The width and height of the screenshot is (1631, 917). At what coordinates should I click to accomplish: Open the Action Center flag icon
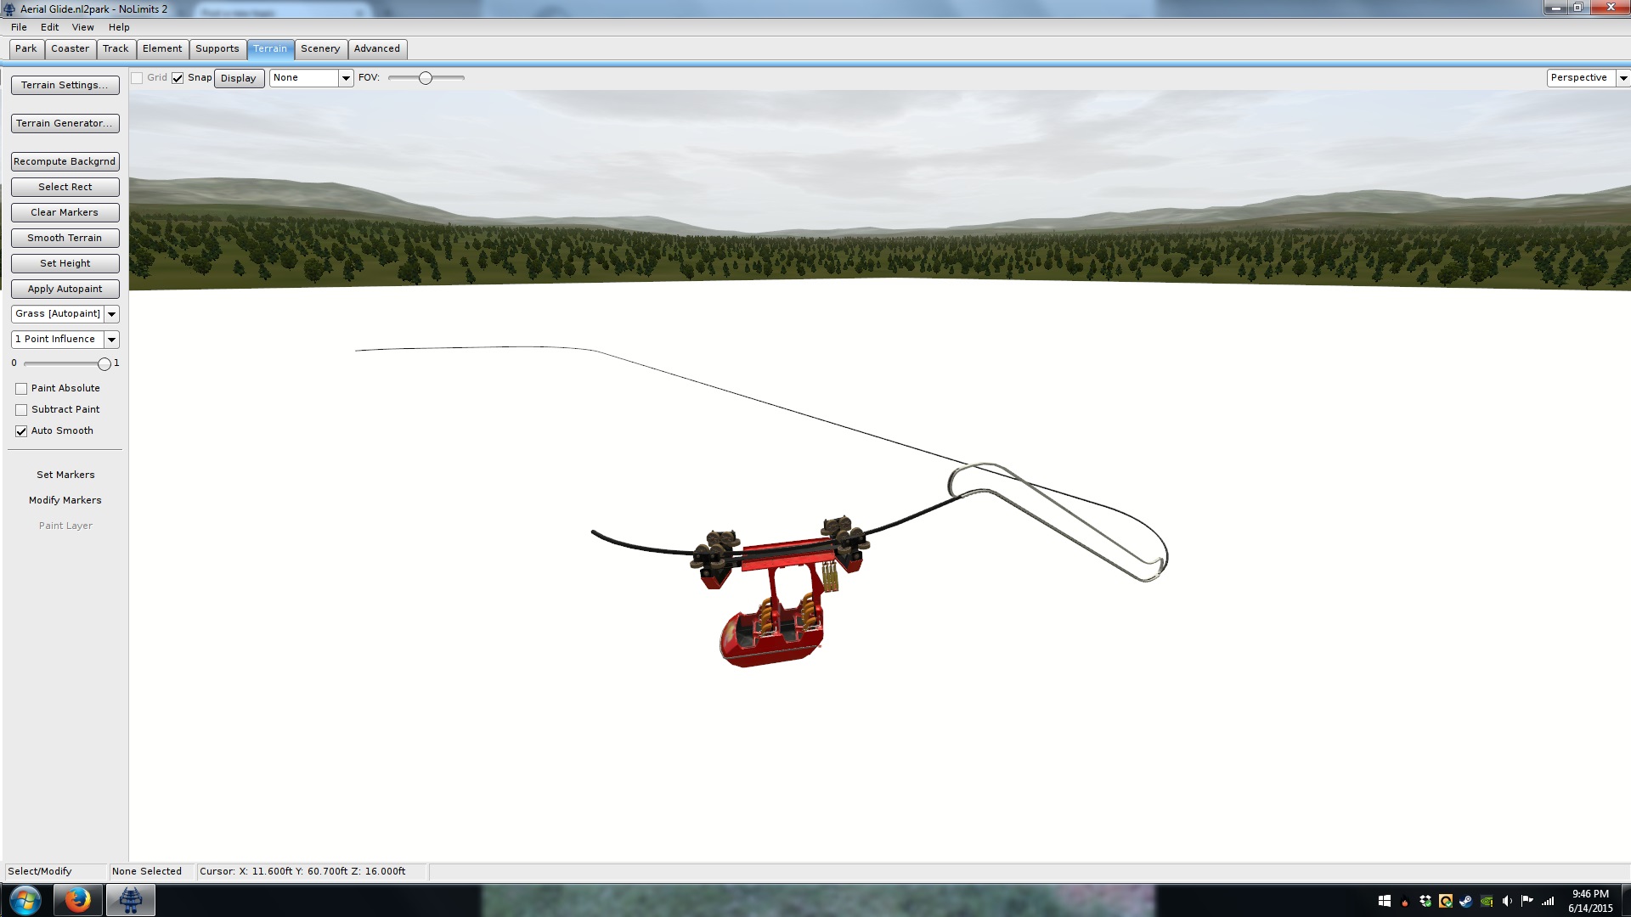[1527, 901]
